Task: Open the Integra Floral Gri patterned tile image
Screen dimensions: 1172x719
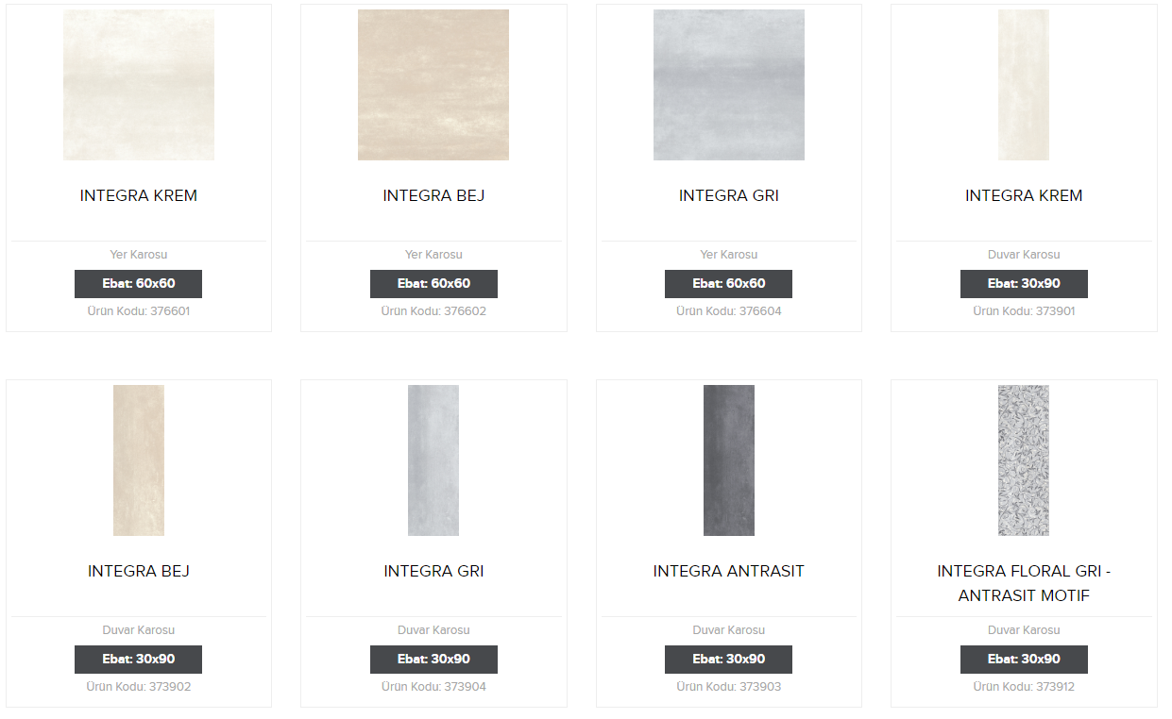Action: point(1024,460)
